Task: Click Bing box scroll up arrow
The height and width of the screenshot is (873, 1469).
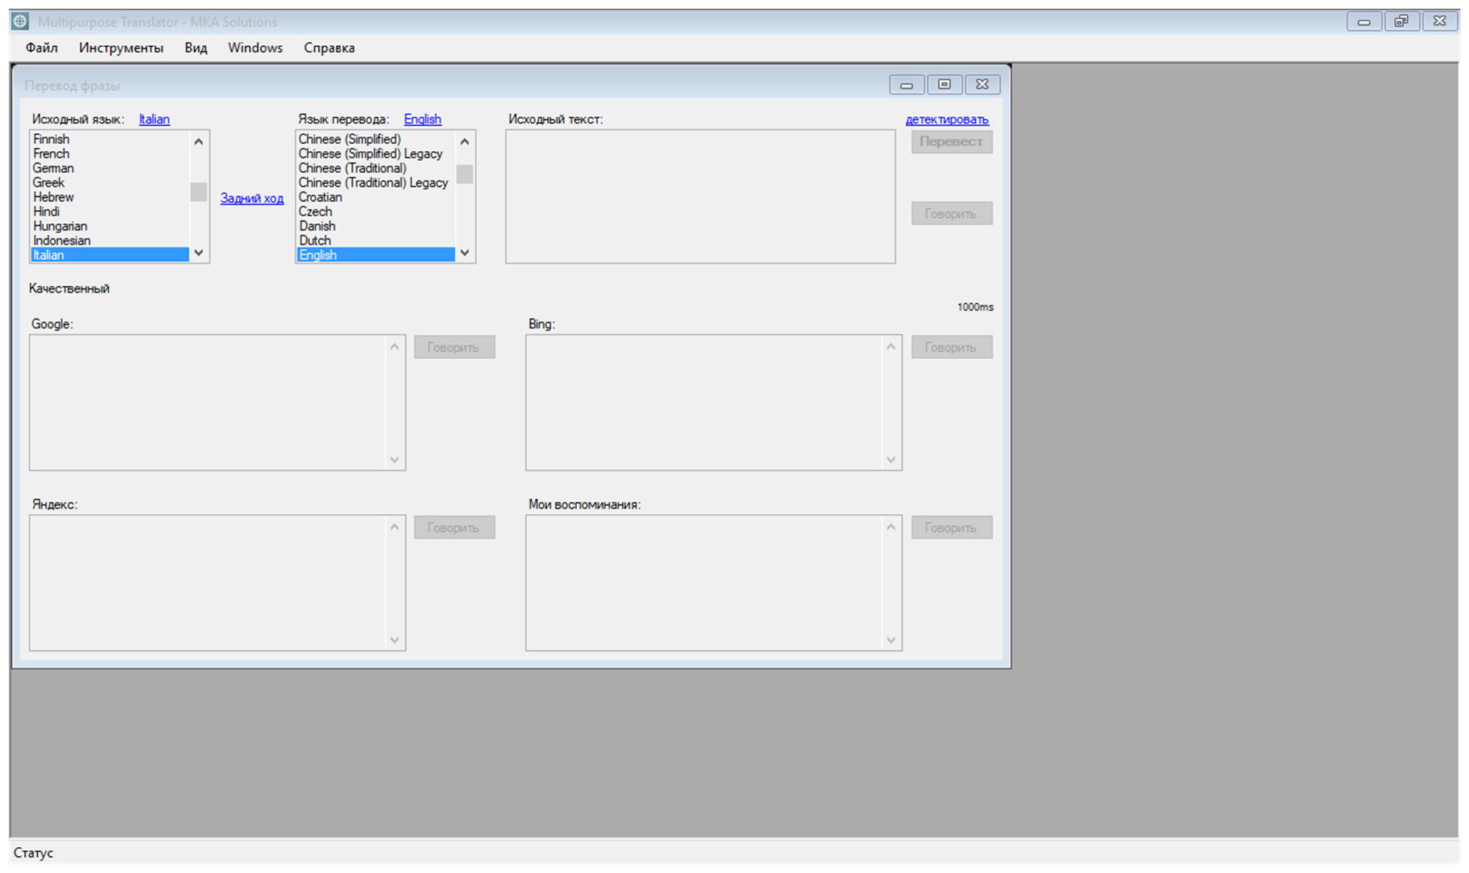Action: pos(891,346)
